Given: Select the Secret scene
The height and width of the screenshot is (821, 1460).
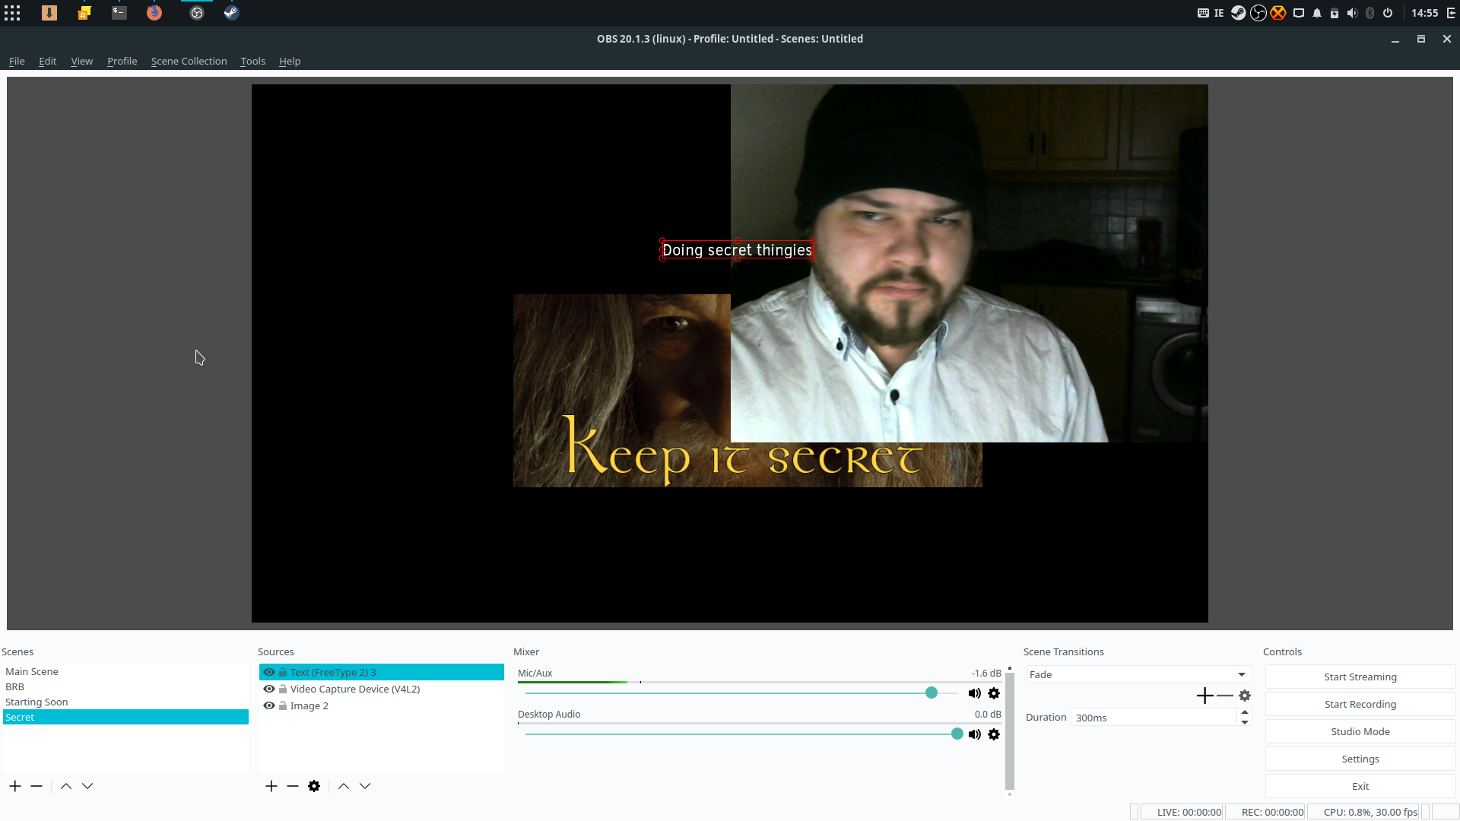Looking at the screenshot, I should (125, 717).
